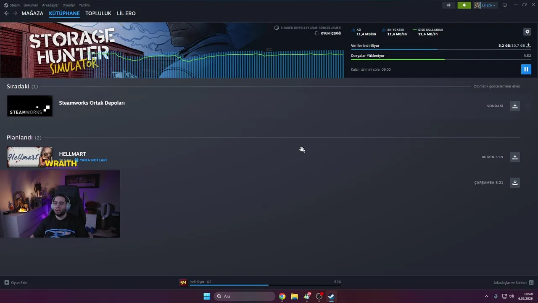Open the Oyunlar menu
This screenshot has height=303, width=538.
69,5
